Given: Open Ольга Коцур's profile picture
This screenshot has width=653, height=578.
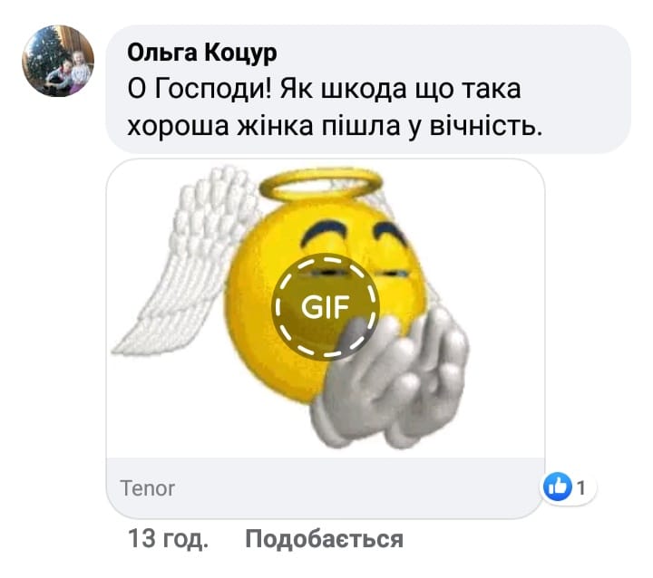Looking at the screenshot, I should click(58, 61).
